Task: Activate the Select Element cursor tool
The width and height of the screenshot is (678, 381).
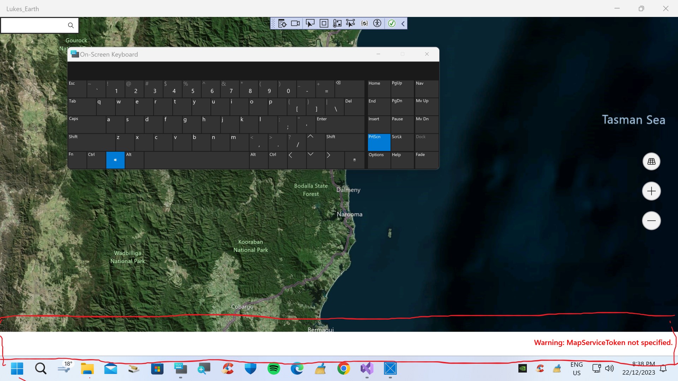Action: [x=310, y=24]
